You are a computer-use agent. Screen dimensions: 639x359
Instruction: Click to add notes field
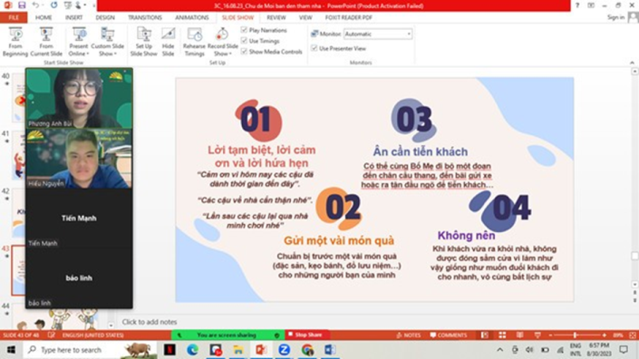[150, 322]
